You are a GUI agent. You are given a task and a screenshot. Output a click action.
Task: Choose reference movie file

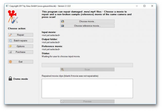(x=87, y=26)
